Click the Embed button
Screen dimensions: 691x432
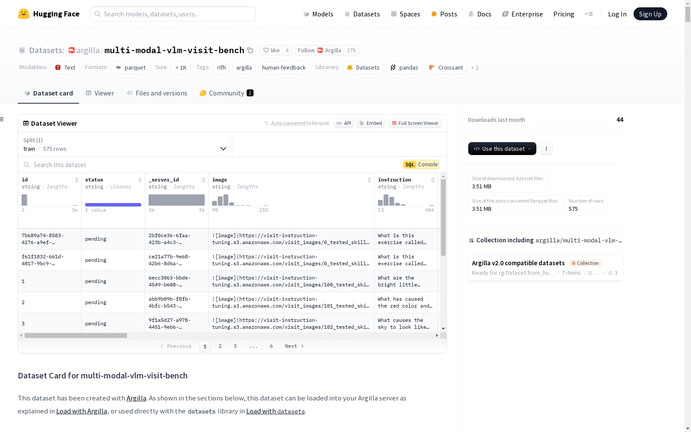(371, 123)
